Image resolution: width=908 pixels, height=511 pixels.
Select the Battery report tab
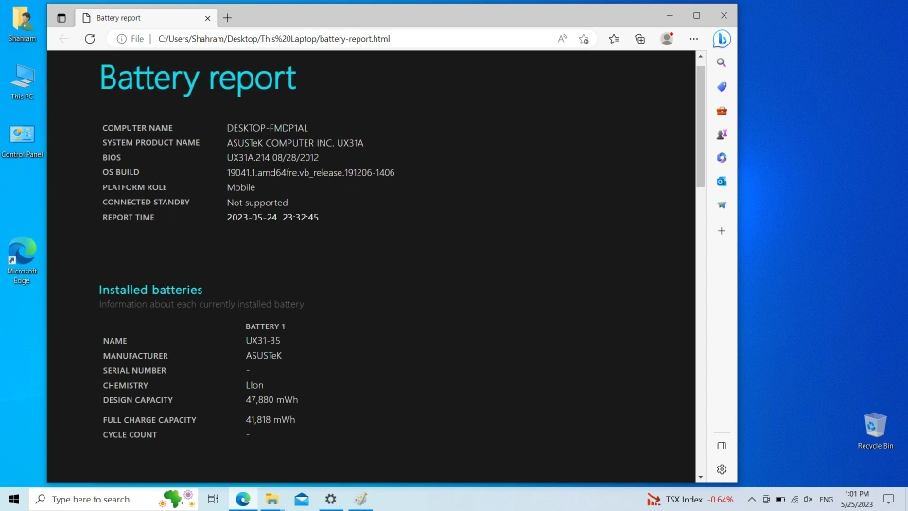click(145, 18)
